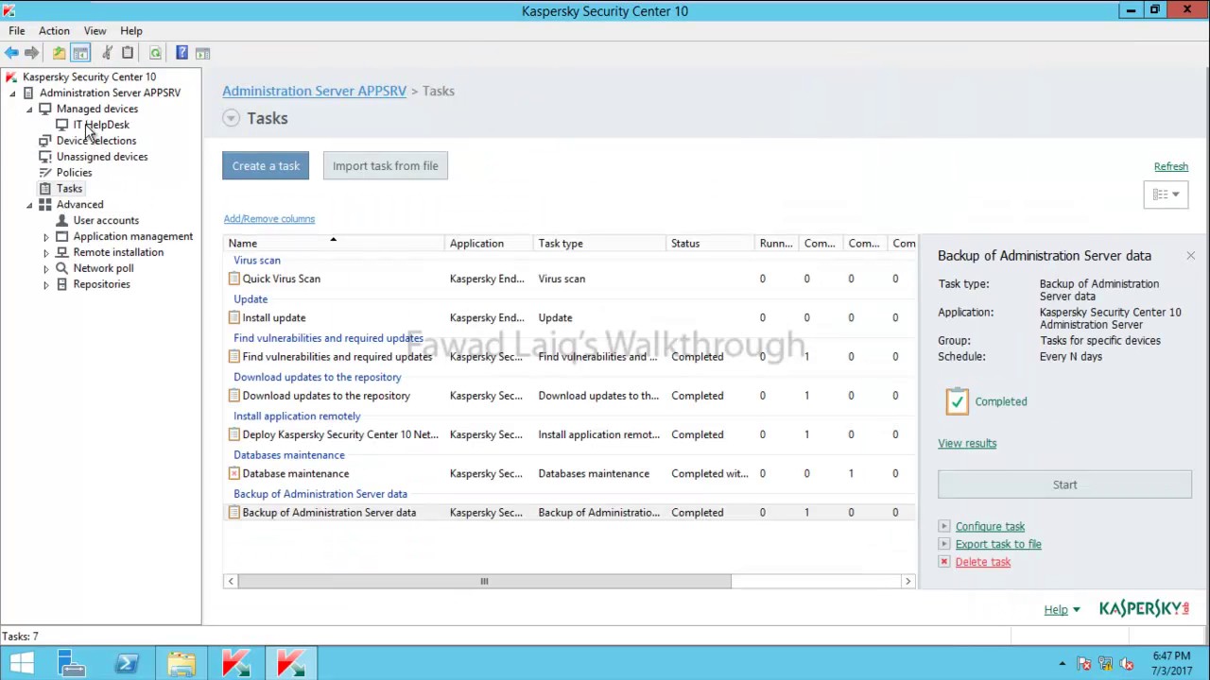The width and height of the screenshot is (1210, 680).
Task: Click the red X Delete task icon
Action: [x=943, y=562]
